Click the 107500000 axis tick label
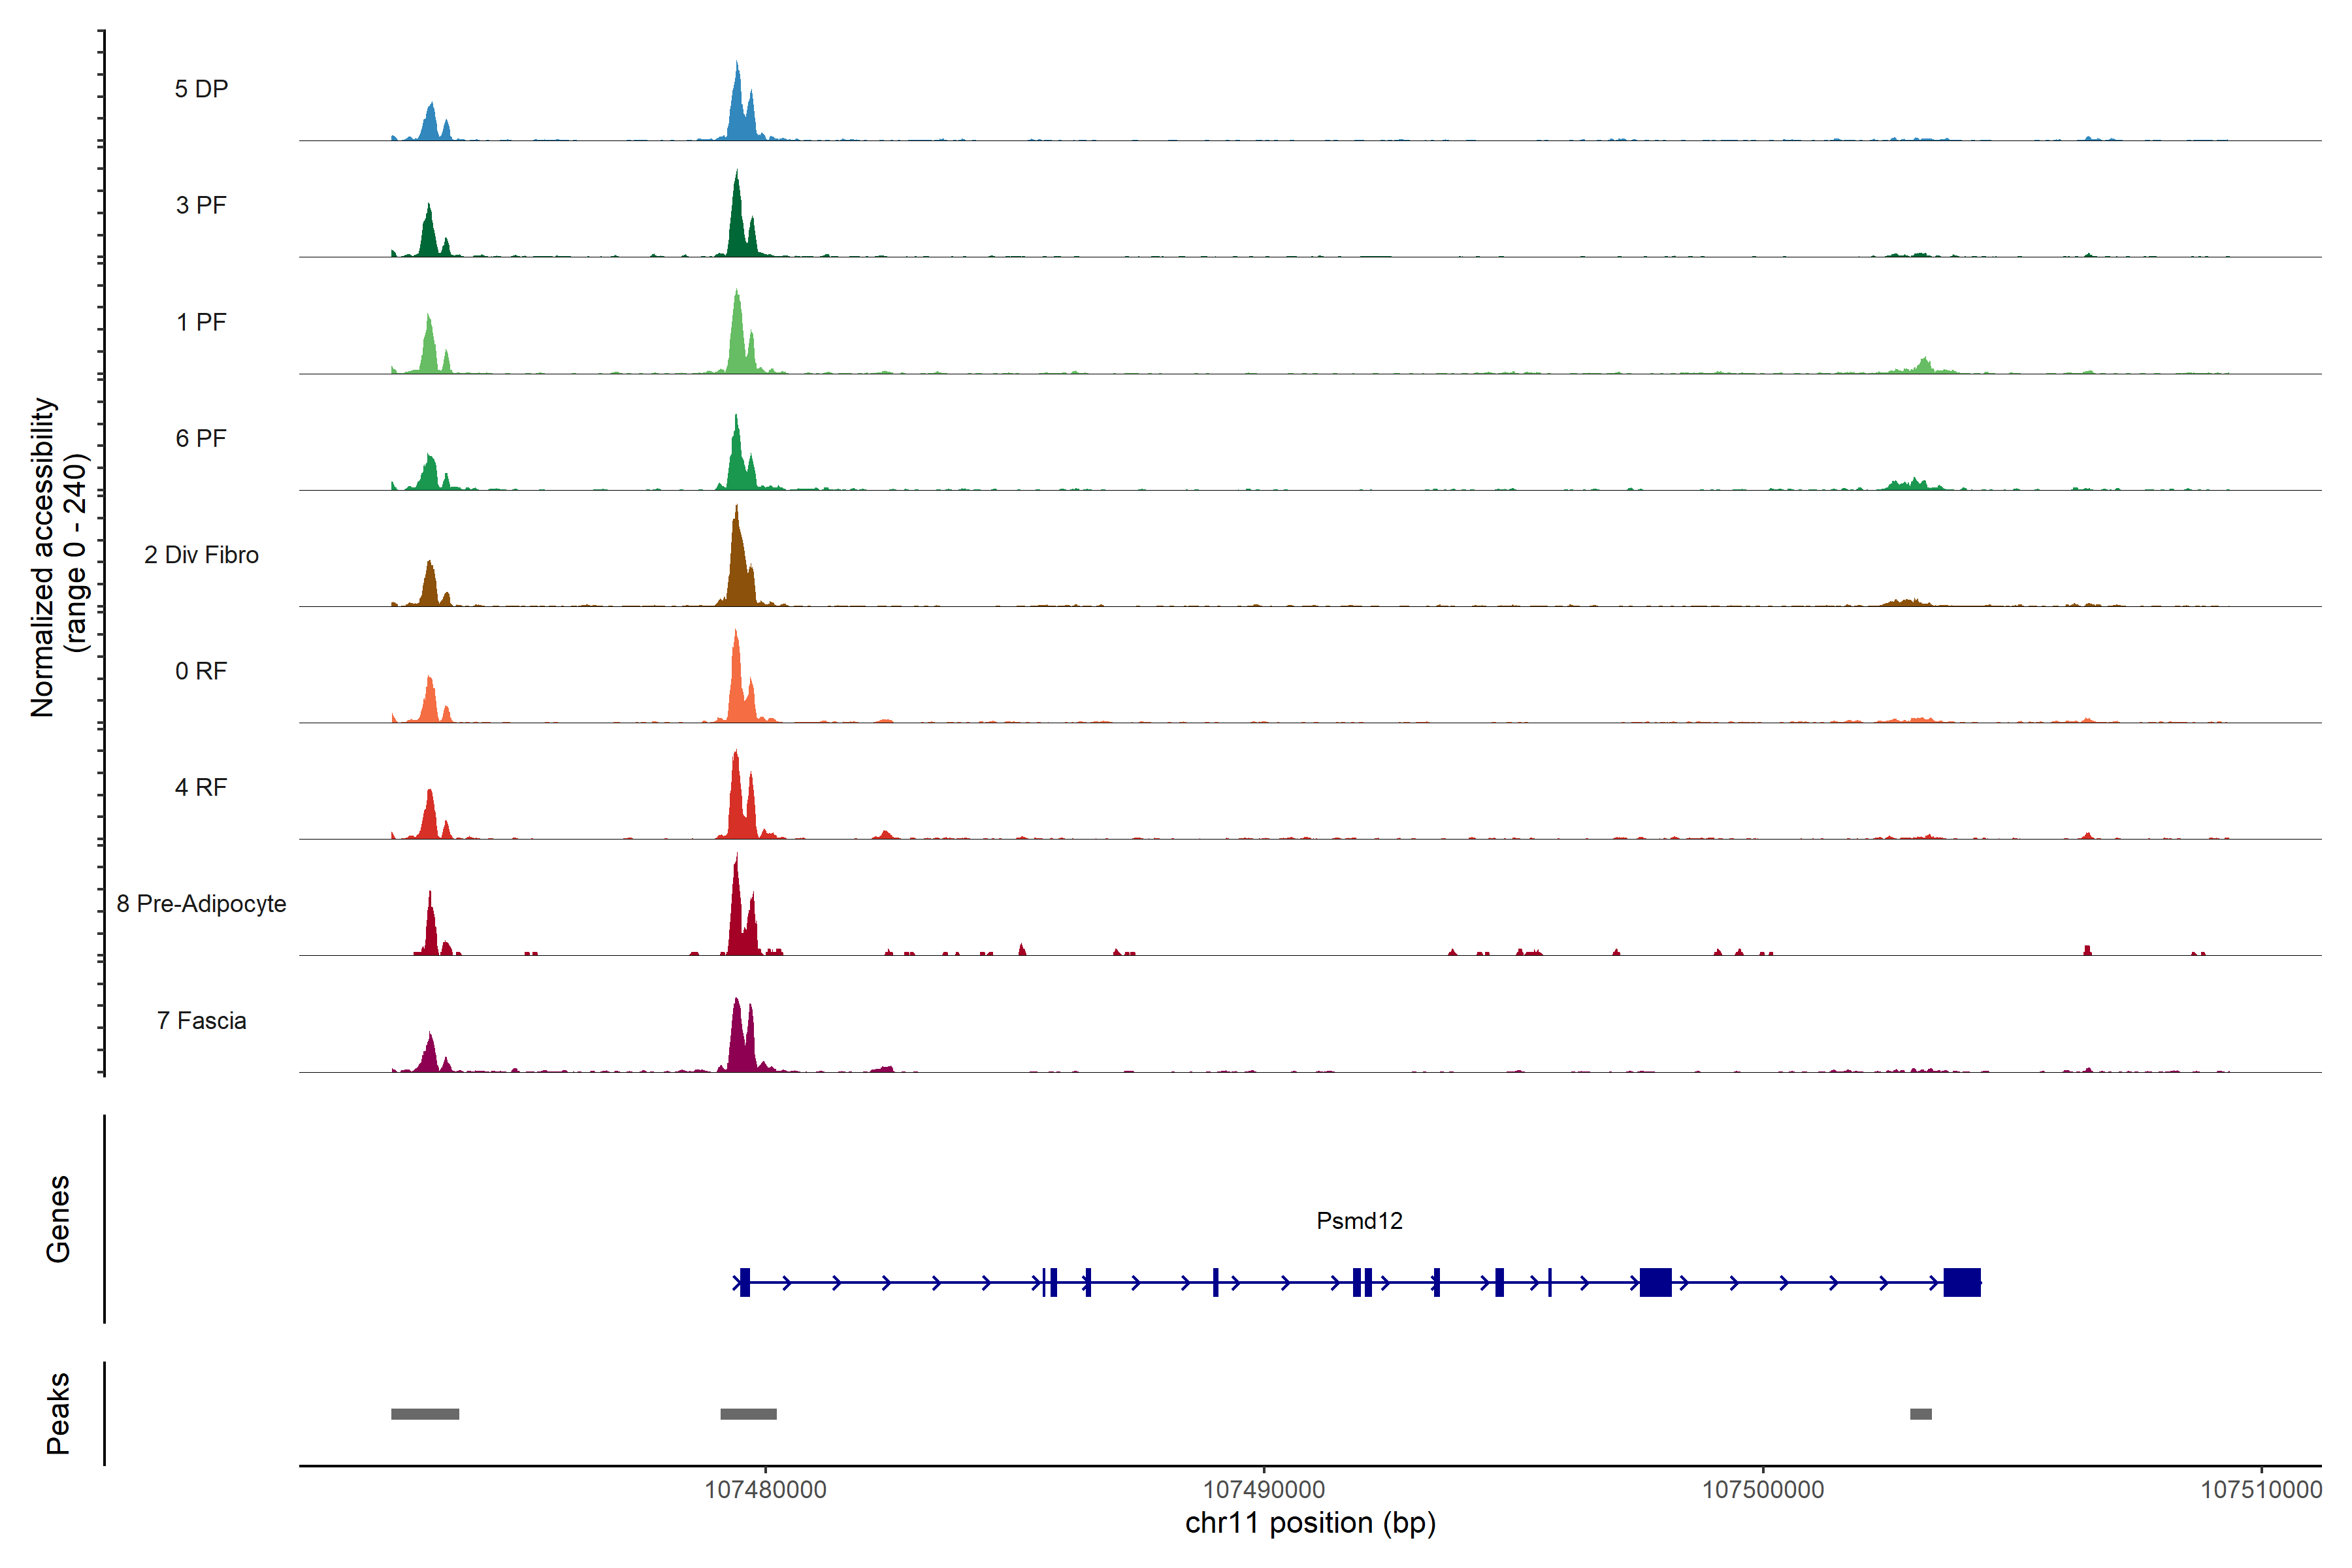 point(1763,1489)
